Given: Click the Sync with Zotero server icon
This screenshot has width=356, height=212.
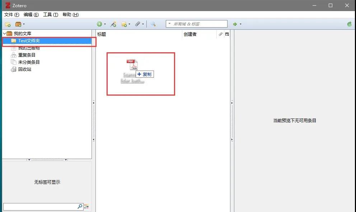Looking at the screenshot, I should click(x=350, y=24).
